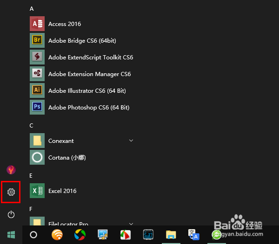This screenshot has height=244, width=279.
Task: Start Adobe Illustrator CS6 from its Ai icon
Action: click(x=37, y=90)
